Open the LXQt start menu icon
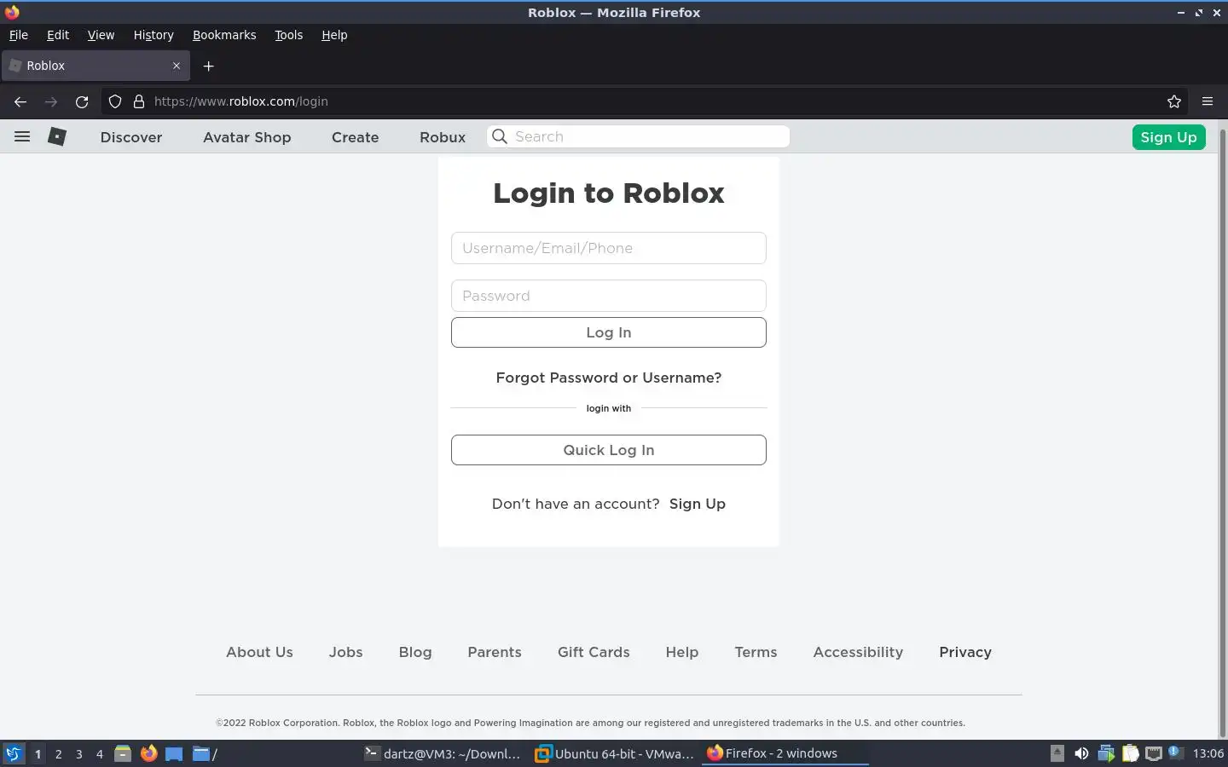Viewport: 1228px width, 767px height. point(13,753)
